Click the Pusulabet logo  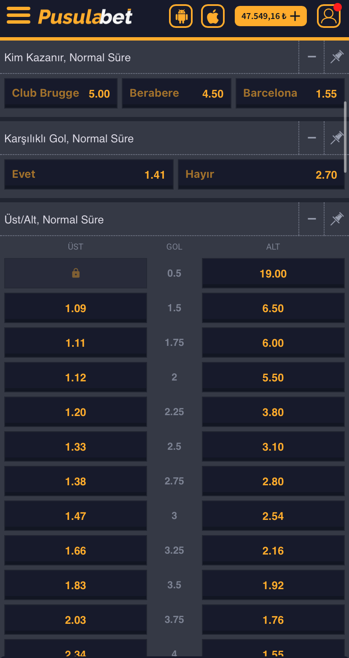[x=85, y=16]
